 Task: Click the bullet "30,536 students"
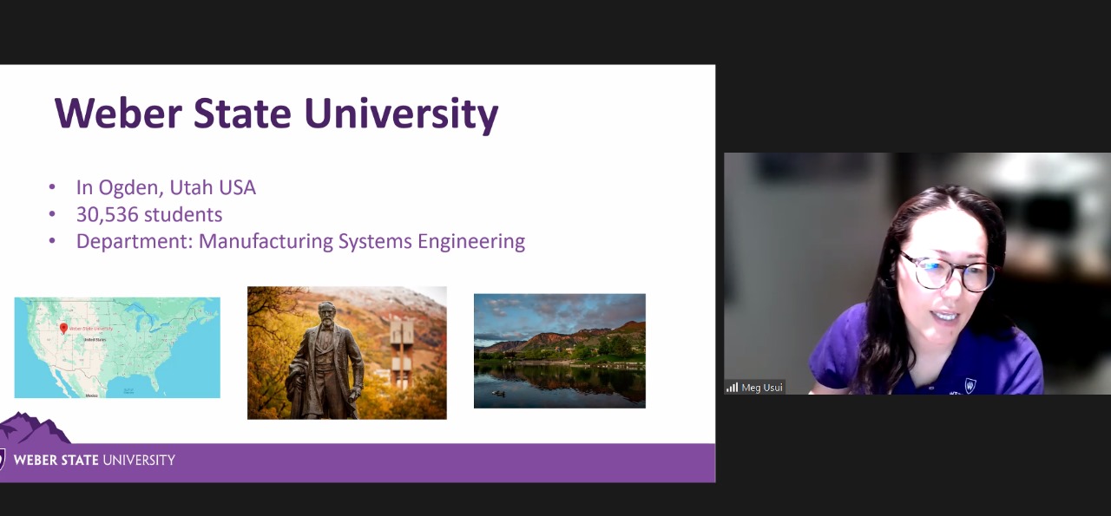point(149,214)
